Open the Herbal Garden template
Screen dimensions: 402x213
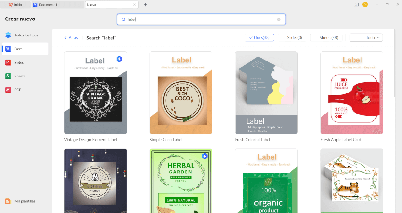click(x=181, y=181)
